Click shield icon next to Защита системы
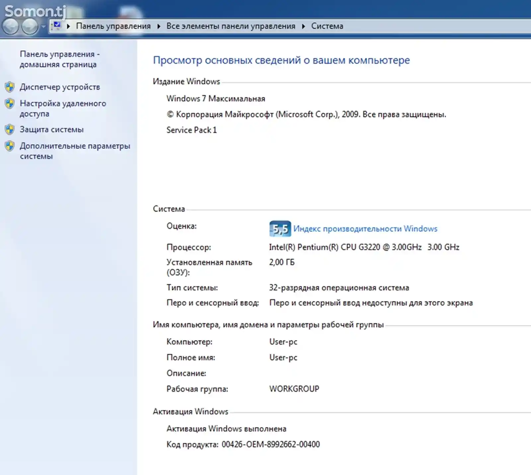The image size is (531, 475). coord(10,130)
